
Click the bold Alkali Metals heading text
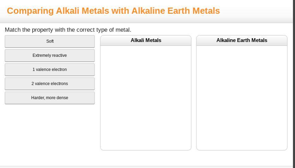(146, 40)
